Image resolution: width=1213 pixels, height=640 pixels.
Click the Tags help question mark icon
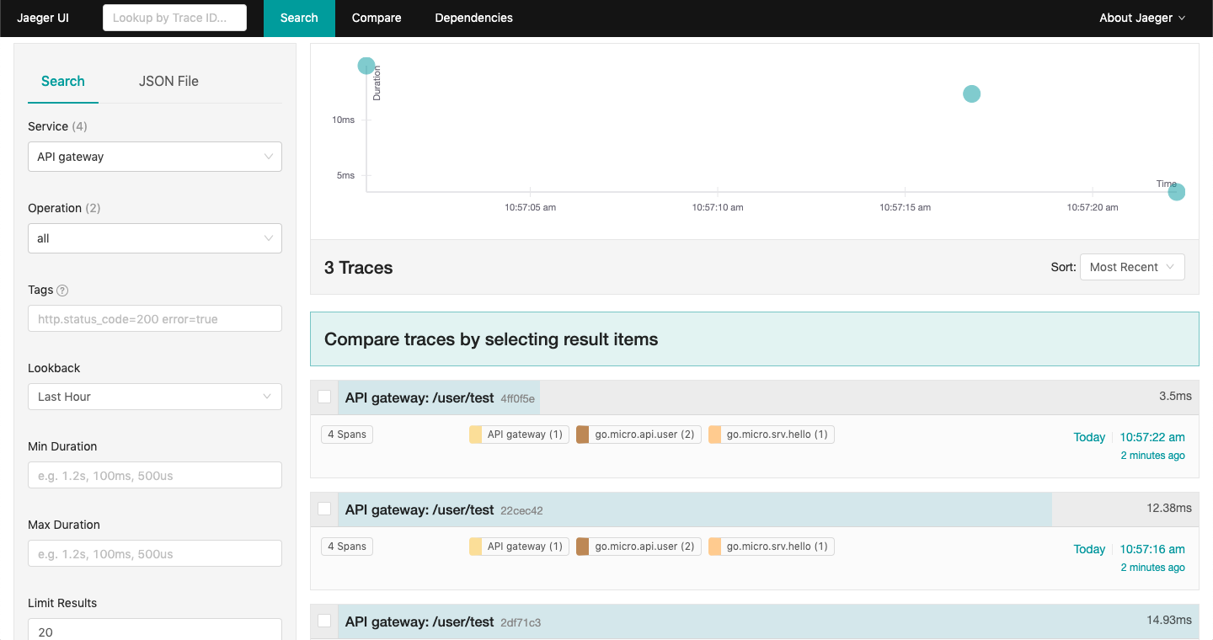pyautogui.click(x=62, y=291)
